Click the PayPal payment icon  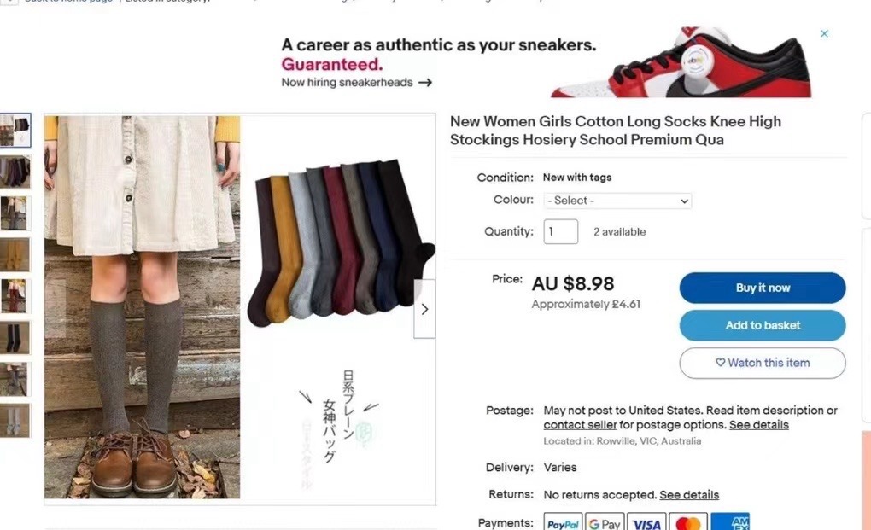pyautogui.click(x=563, y=523)
